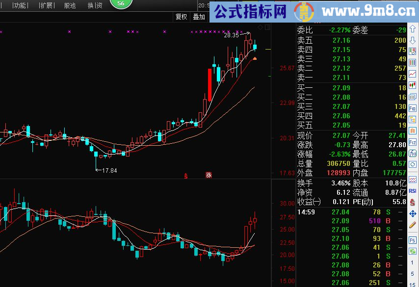Click the 最高 value 27.80

397,145
